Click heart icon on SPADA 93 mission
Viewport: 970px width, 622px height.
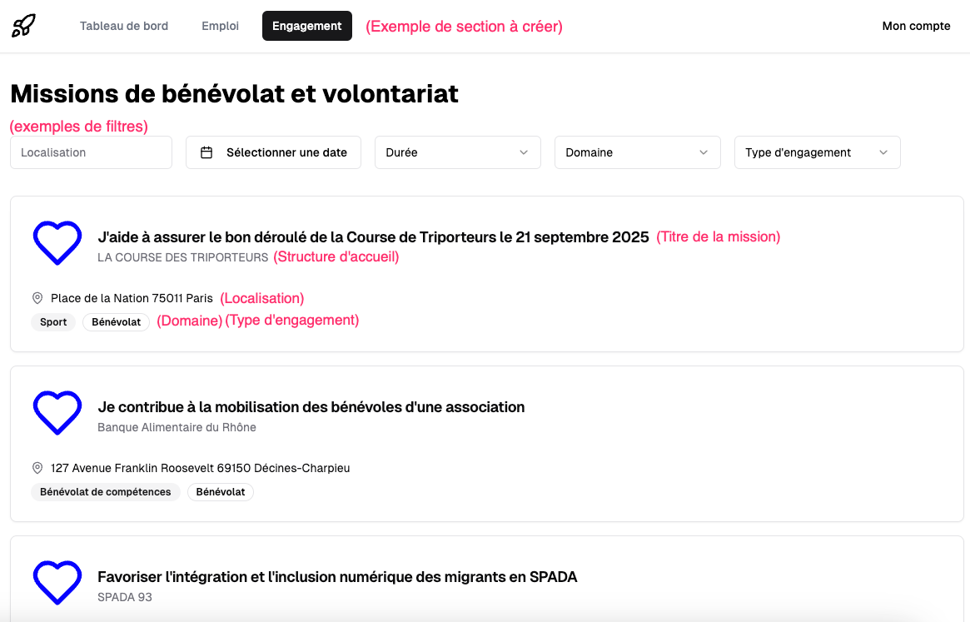click(x=57, y=582)
